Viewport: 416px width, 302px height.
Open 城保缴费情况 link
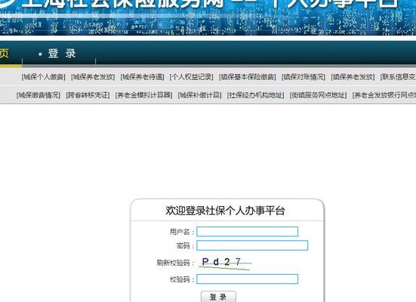tap(39, 95)
